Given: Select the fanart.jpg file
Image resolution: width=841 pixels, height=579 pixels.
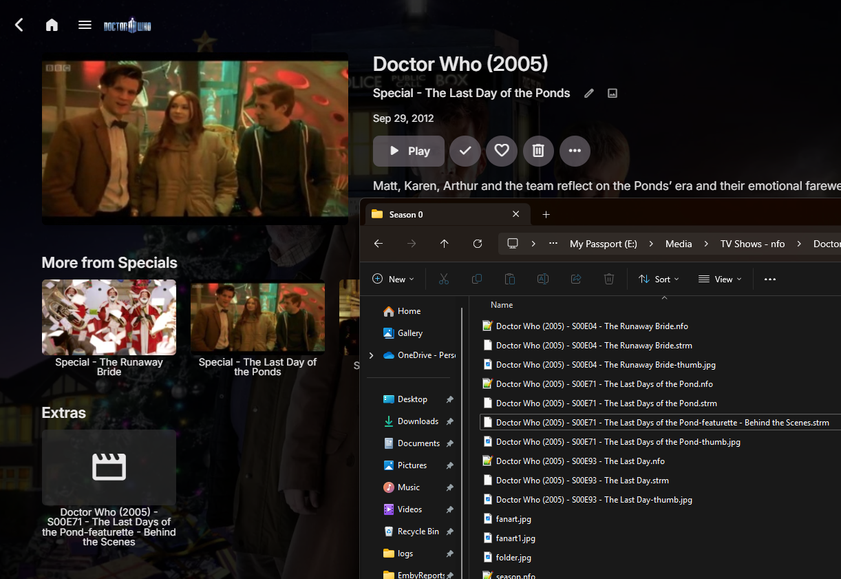Looking at the screenshot, I should [513, 519].
